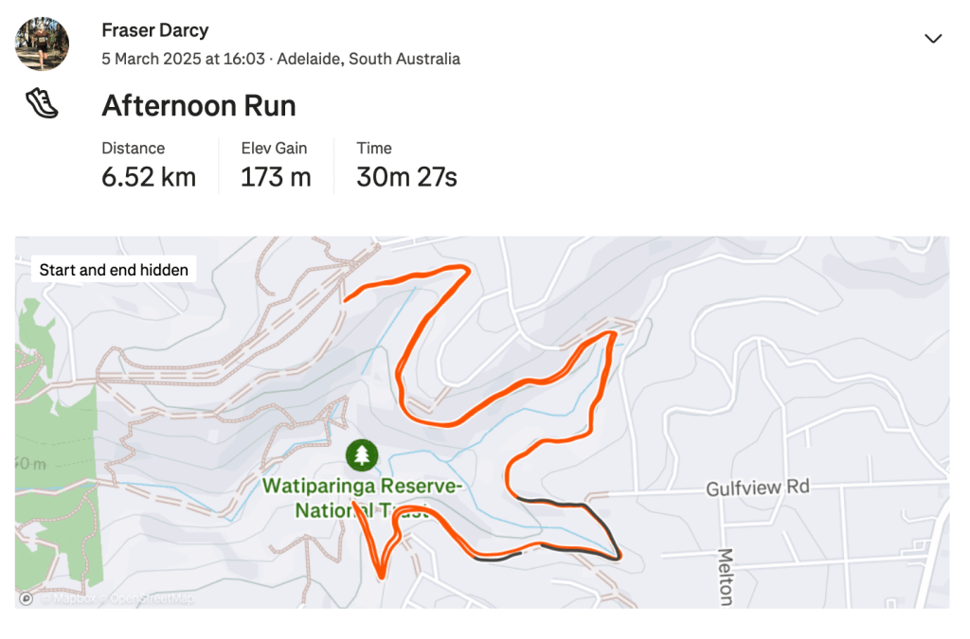Image resolution: width=970 pixels, height=639 pixels.
Task: Click the grey hidden route segment
Action: pos(608,526)
